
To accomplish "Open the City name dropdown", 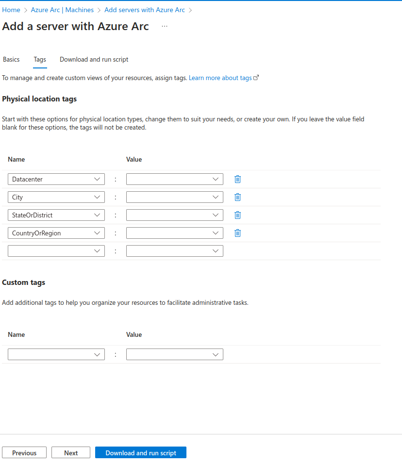I will [56, 197].
